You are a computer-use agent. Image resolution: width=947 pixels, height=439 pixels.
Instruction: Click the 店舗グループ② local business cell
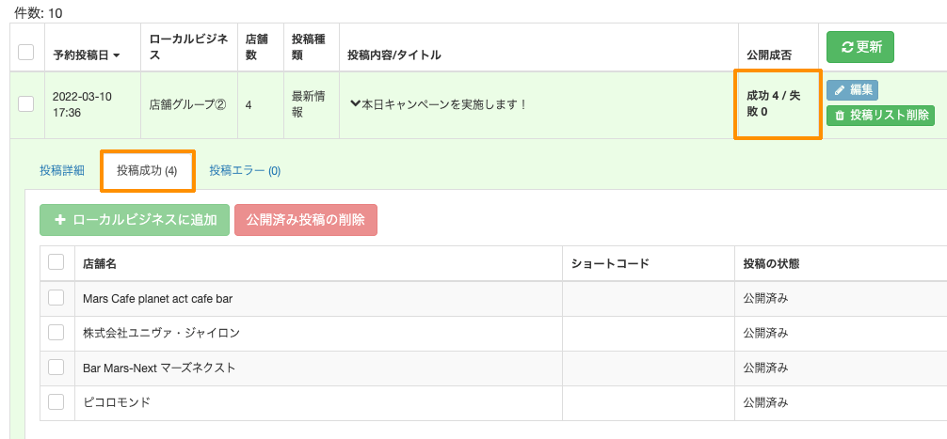(187, 104)
